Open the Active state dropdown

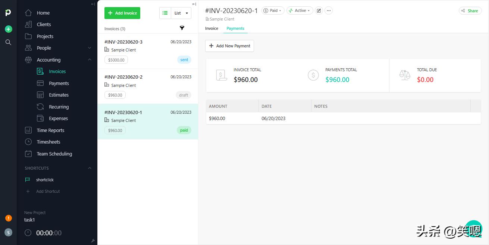click(300, 10)
